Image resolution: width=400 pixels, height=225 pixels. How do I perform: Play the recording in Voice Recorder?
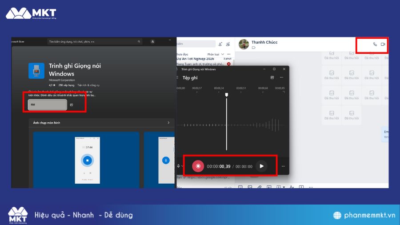(x=261, y=166)
